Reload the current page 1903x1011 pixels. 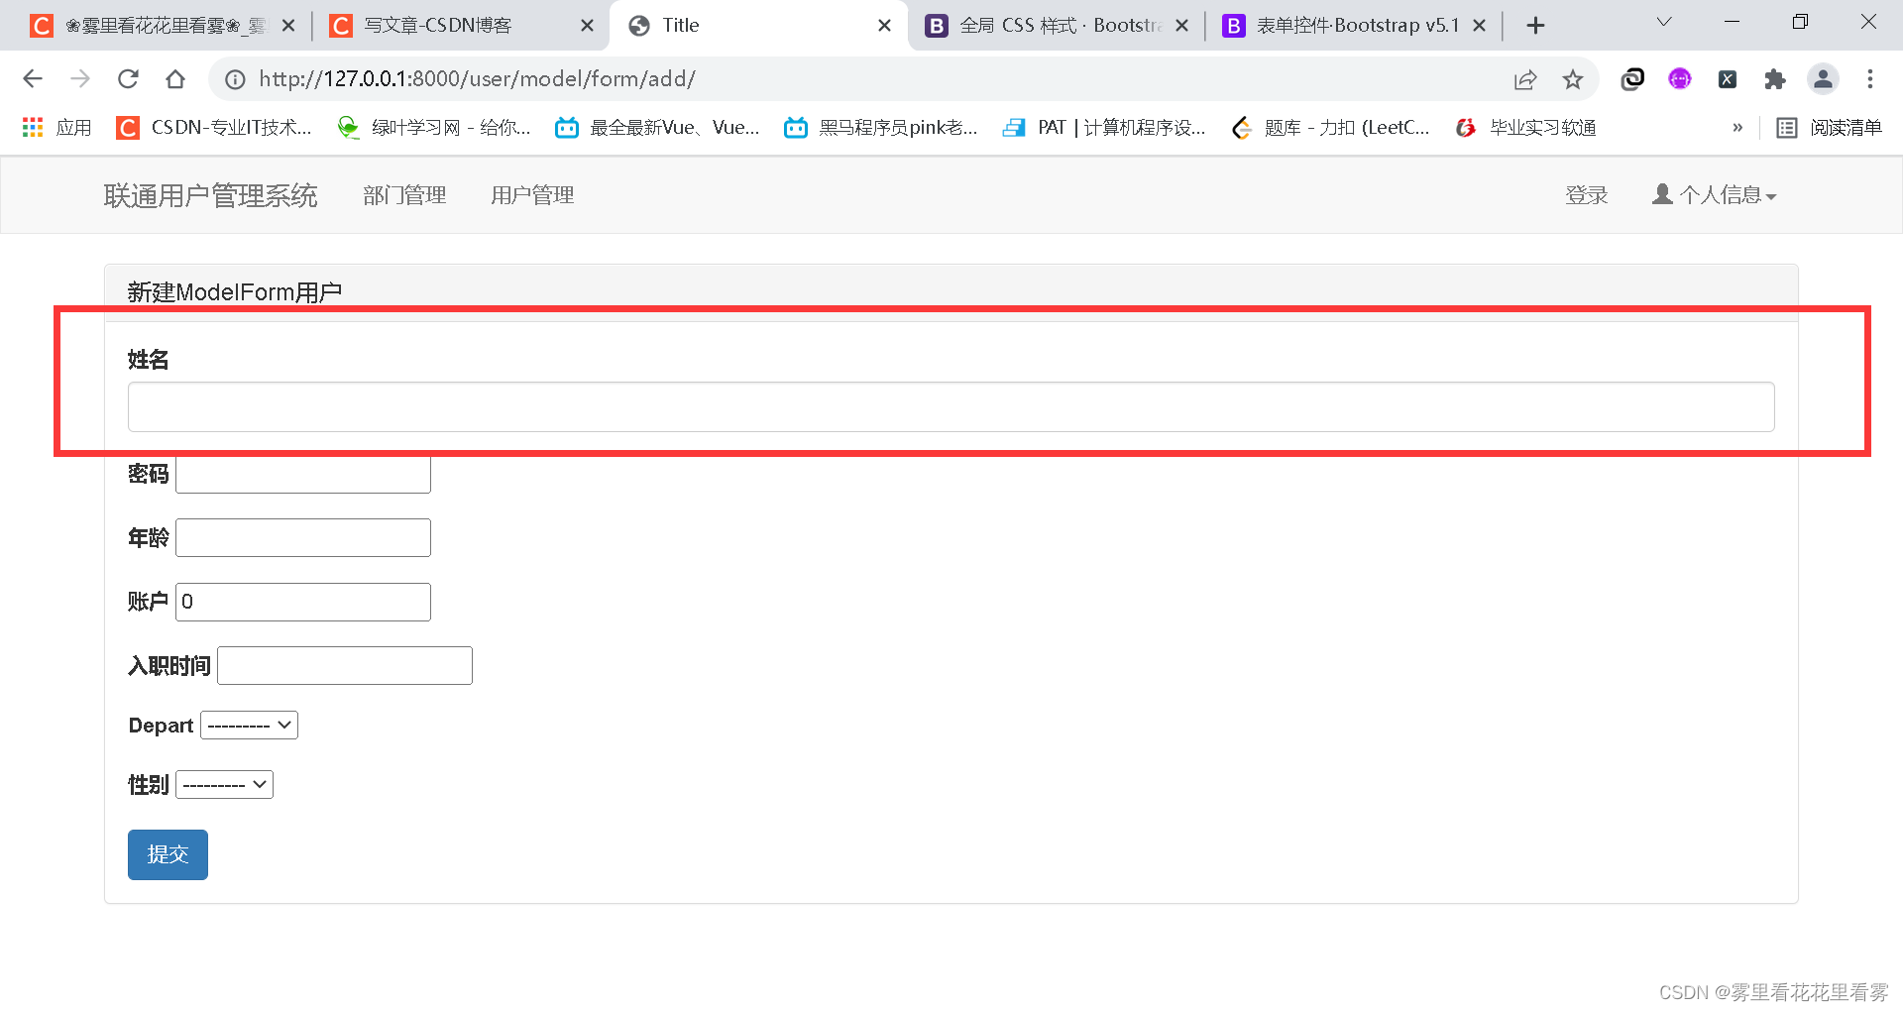coord(128,79)
